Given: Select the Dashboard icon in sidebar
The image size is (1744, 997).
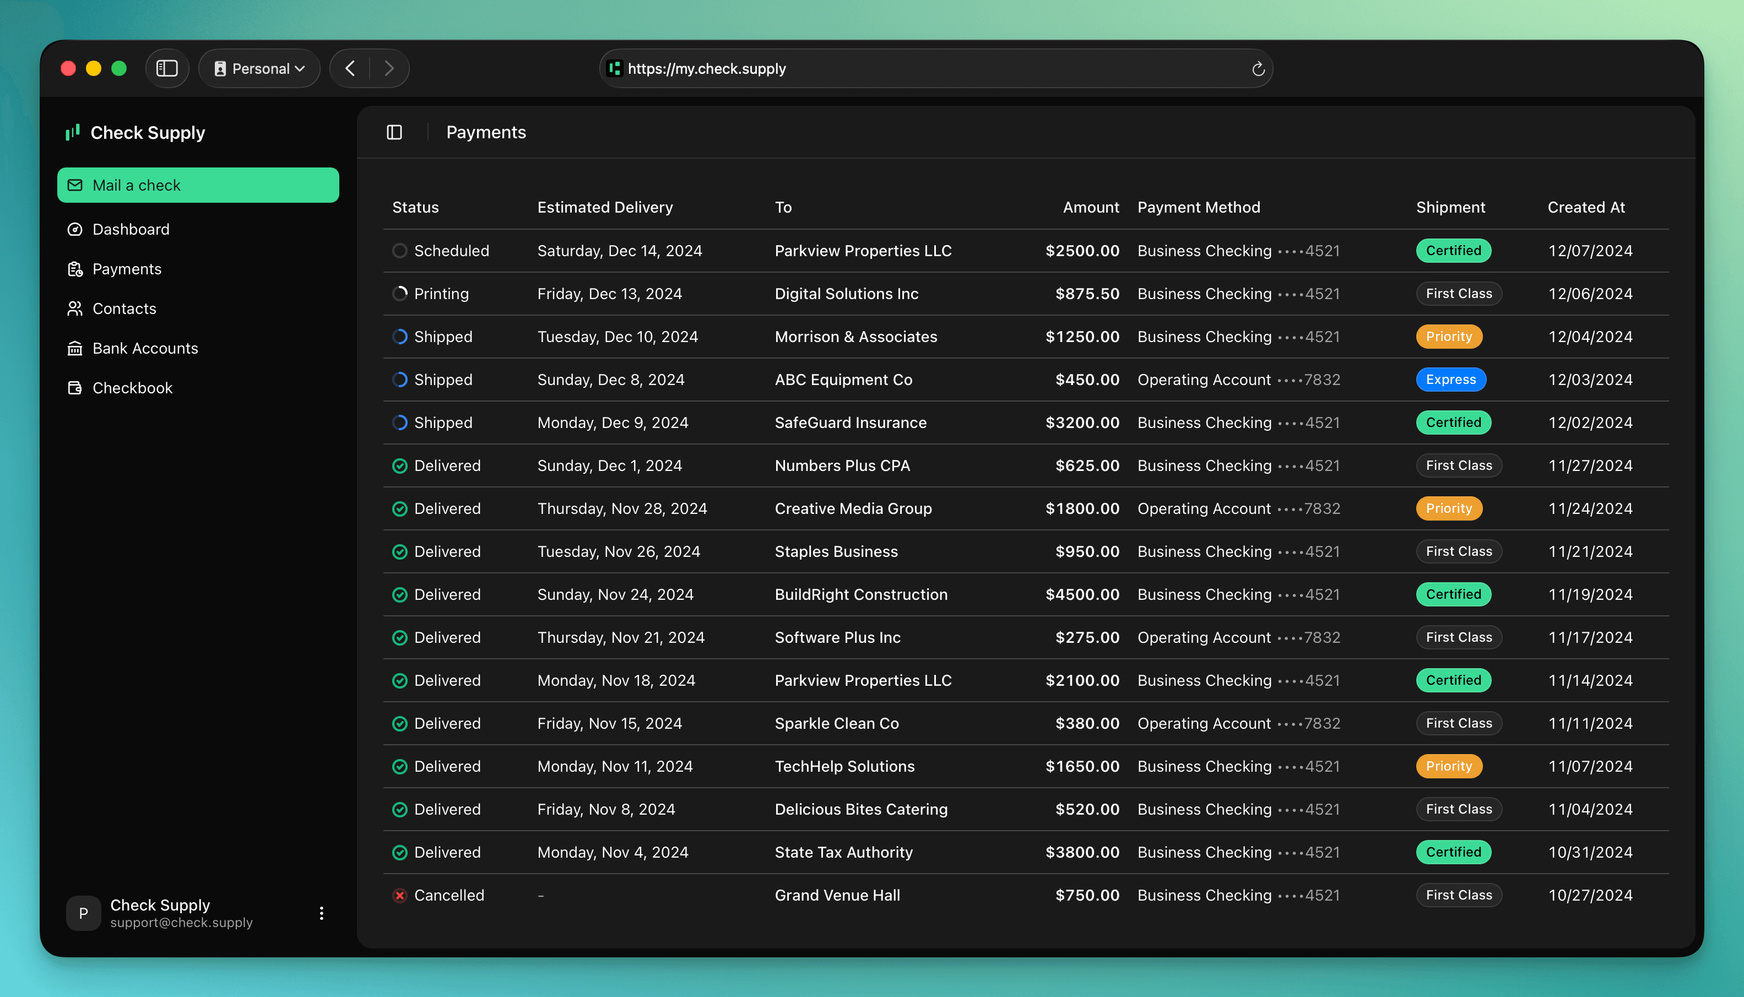Looking at the screenshot, I should pos(74,229).
